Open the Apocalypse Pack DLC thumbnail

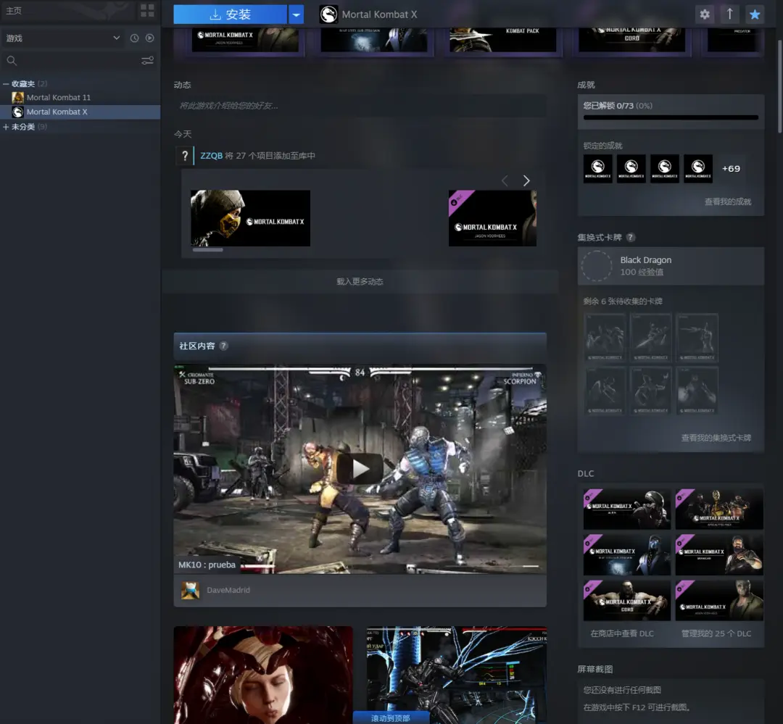719,509
